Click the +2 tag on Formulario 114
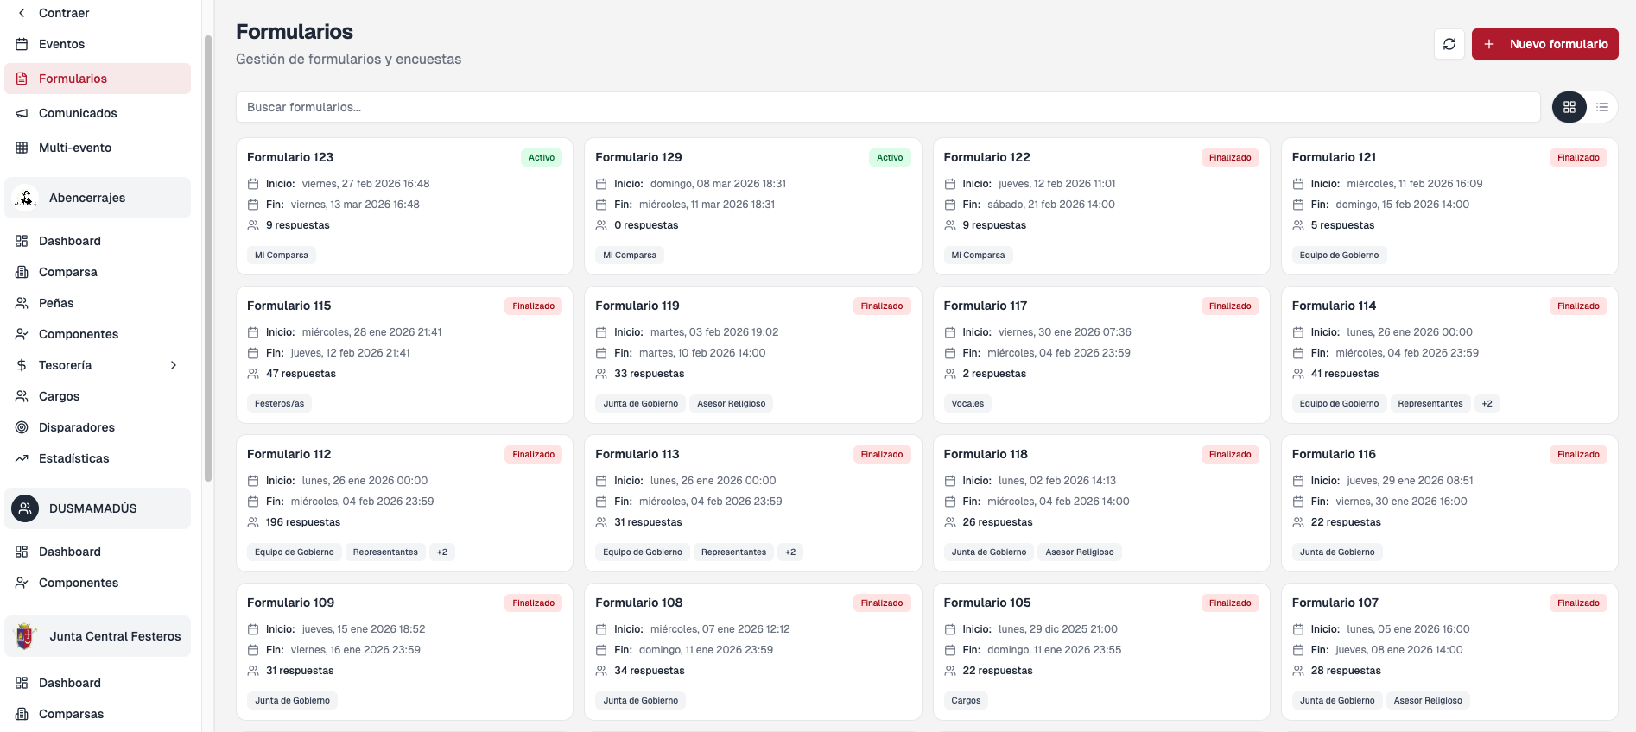This screenshot has height=732, width=1636. pyautogui.click(x=1487, y=403)
